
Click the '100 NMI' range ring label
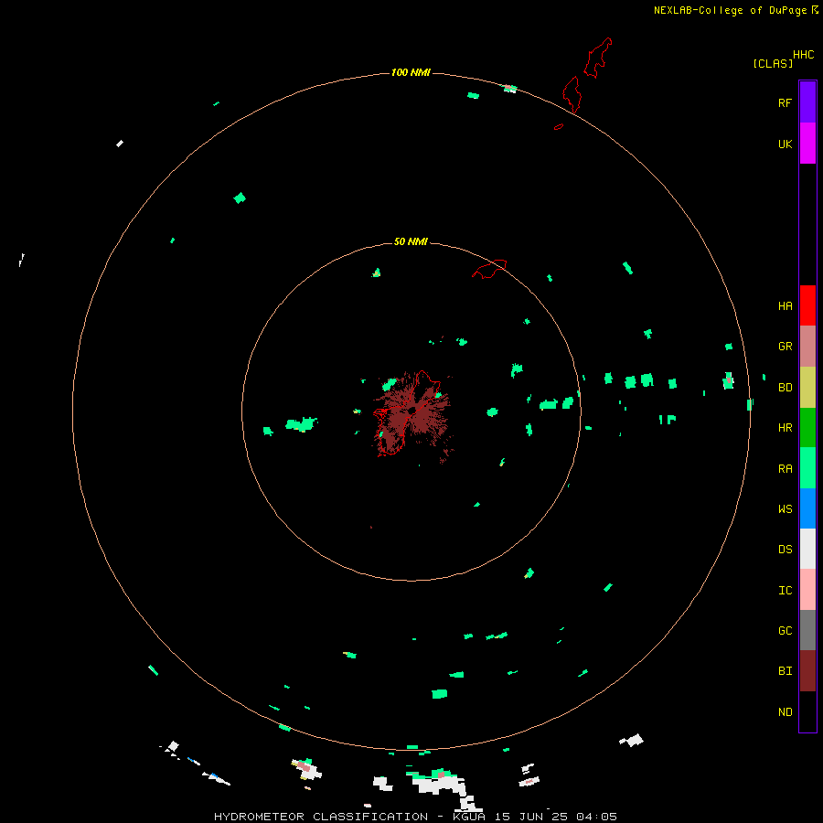(x=411, y=72)
